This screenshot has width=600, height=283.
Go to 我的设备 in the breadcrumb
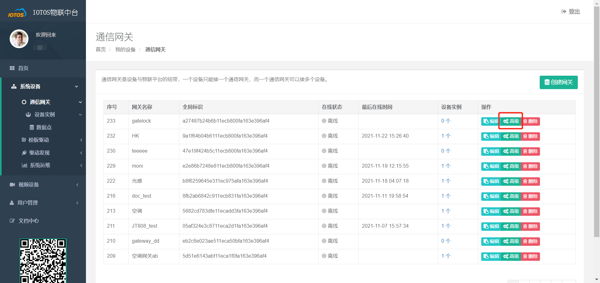coord(125,49)
